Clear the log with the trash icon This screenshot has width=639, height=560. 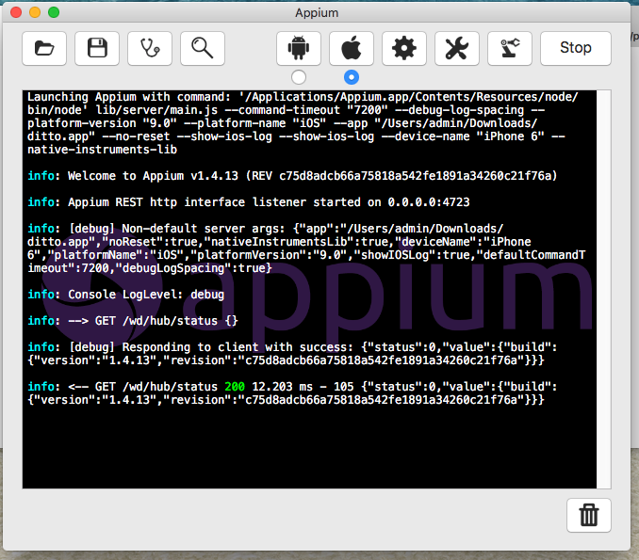click(x=589, y=515)
